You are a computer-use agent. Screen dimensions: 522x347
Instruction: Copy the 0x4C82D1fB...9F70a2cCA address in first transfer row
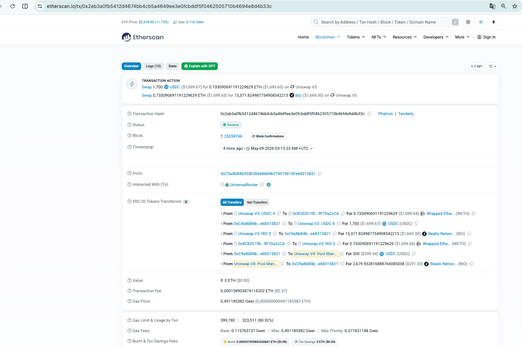point(343,214)
